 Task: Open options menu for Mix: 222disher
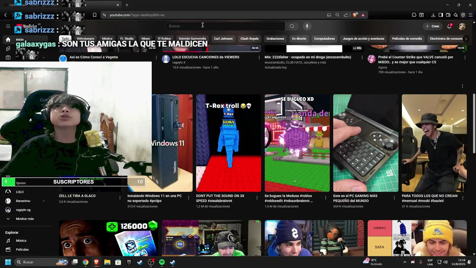(x=362, y=58)
